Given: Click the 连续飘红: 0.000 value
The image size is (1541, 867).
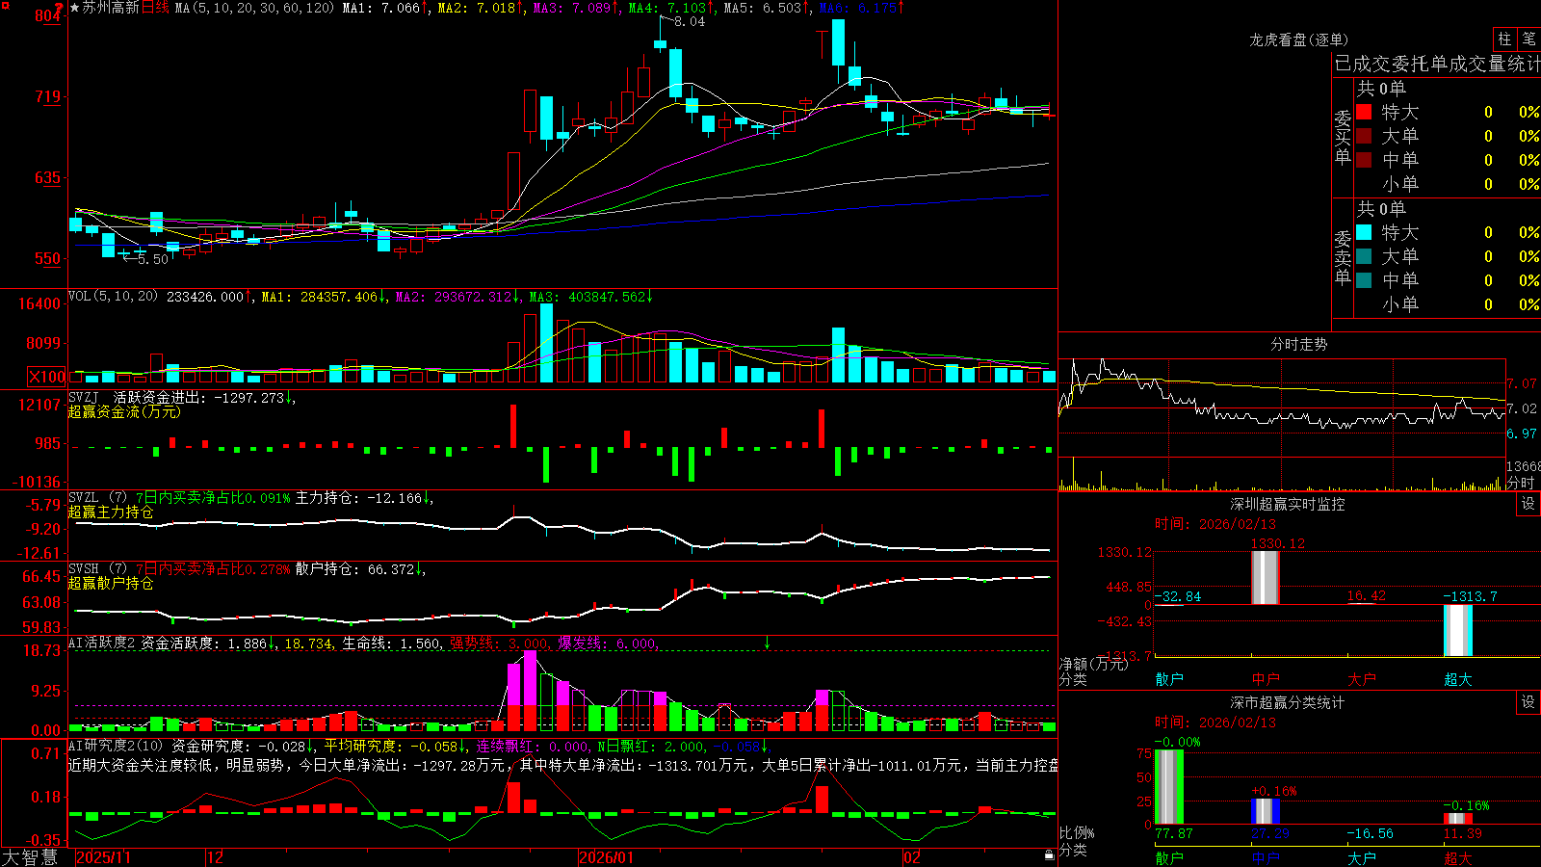Looking at the screenshot, I should (534, 746).
